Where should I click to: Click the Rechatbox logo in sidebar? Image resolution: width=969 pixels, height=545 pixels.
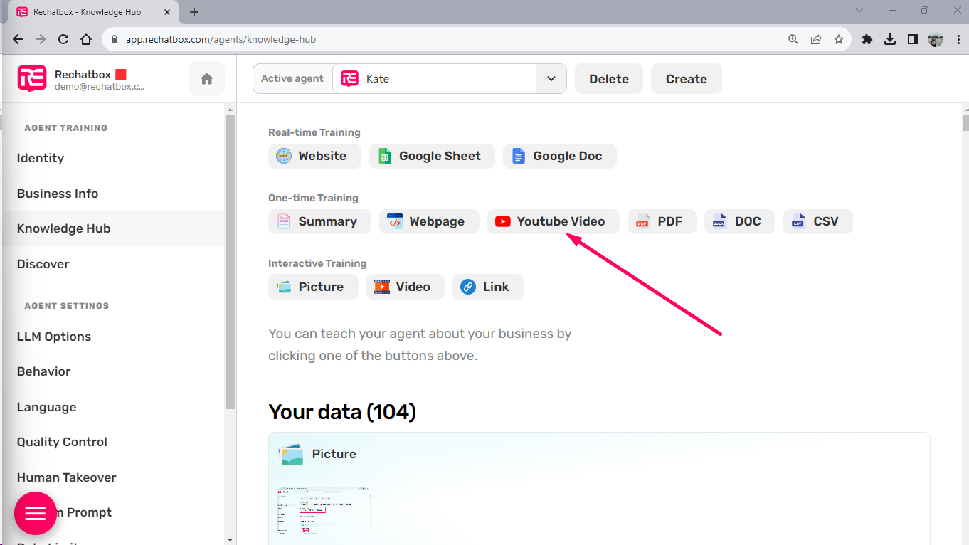tap(32, 79)
